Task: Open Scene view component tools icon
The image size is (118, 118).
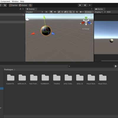Action: click(77, 12)
